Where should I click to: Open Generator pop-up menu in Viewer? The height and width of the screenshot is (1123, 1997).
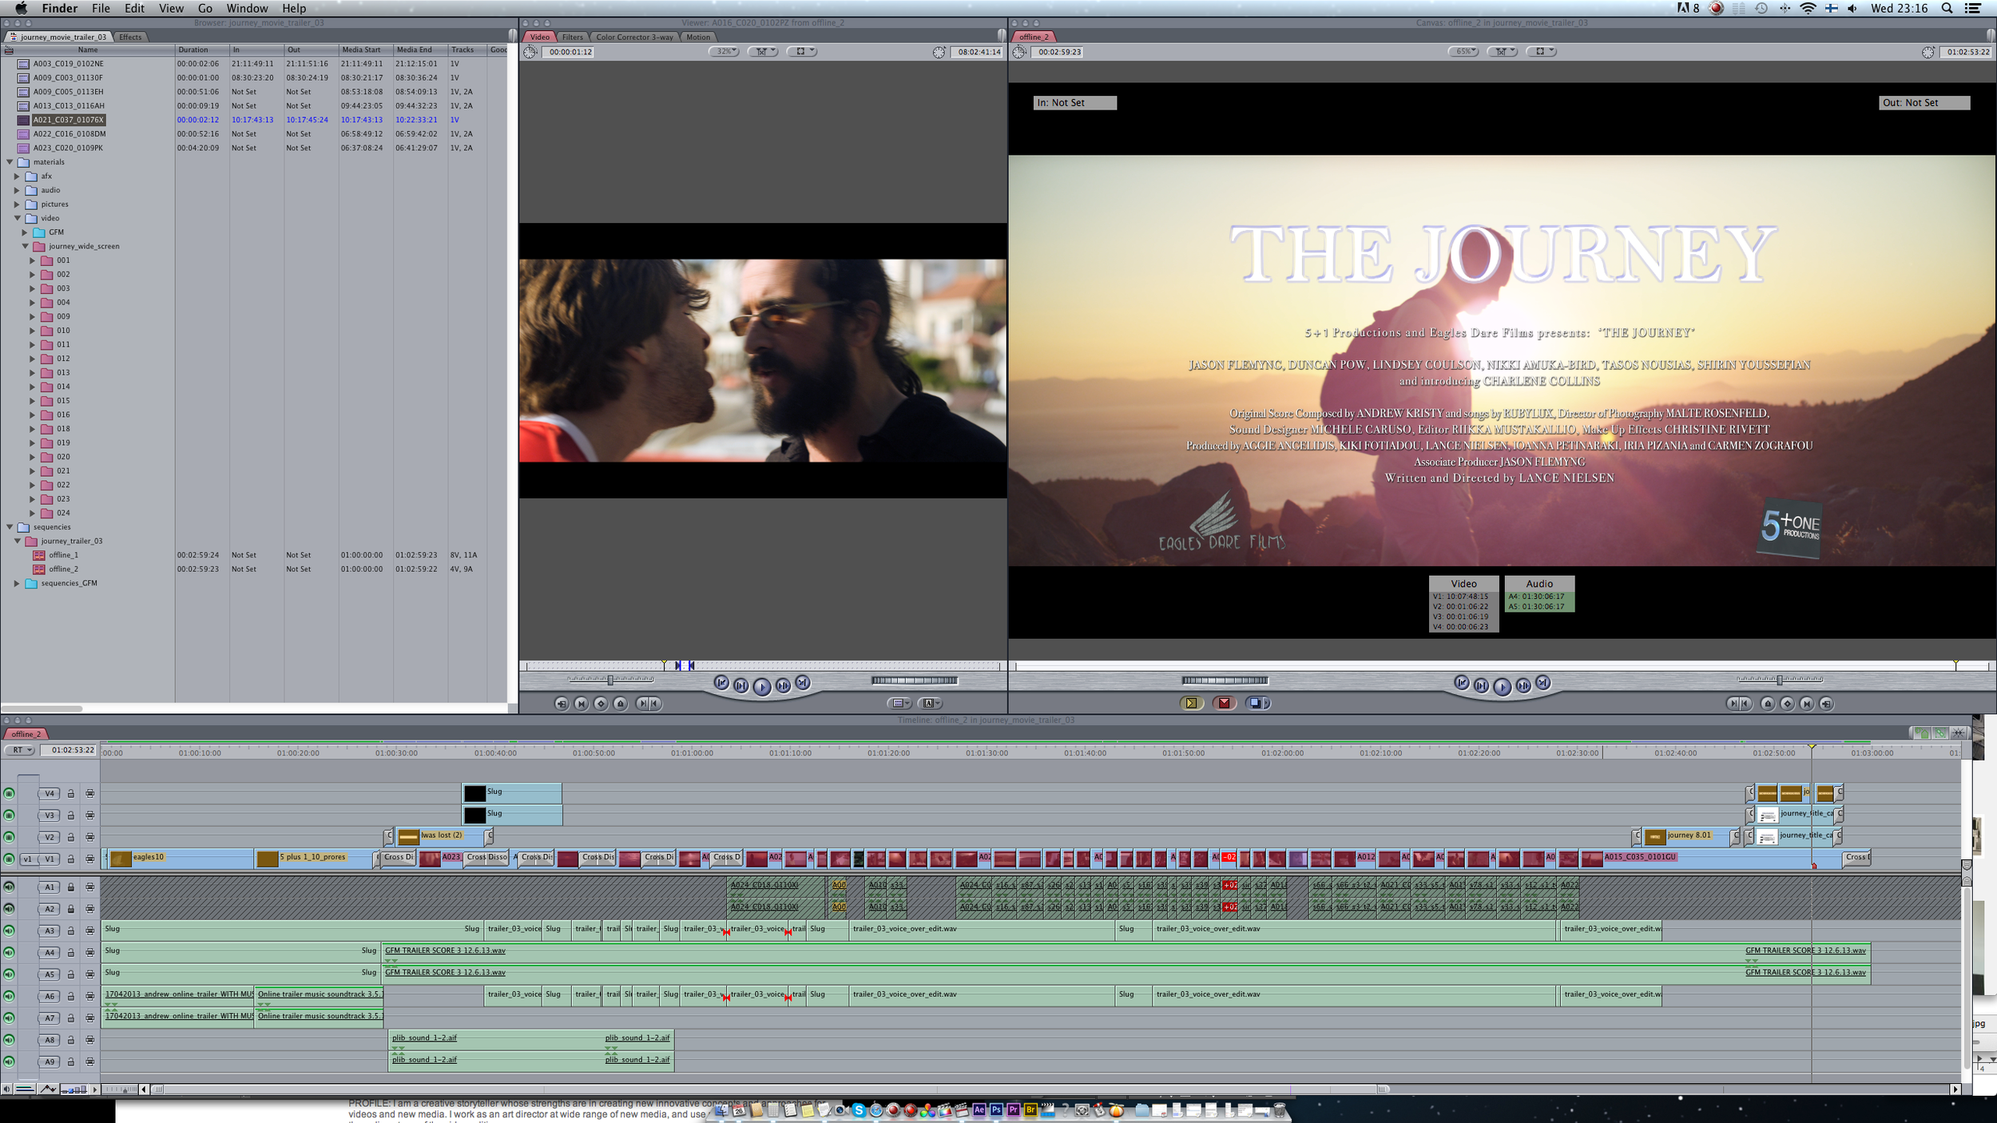pyautogui.click(x=931, y=704)
